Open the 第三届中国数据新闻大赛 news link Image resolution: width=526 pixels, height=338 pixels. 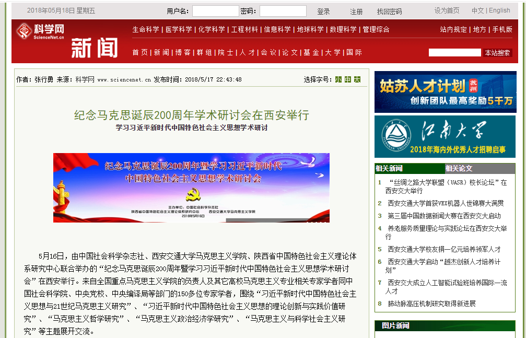(x=444, y=216)
